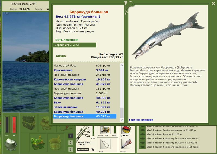Click the arrow icon beside НАСТРОИТЬ

(x=93, y=149)
